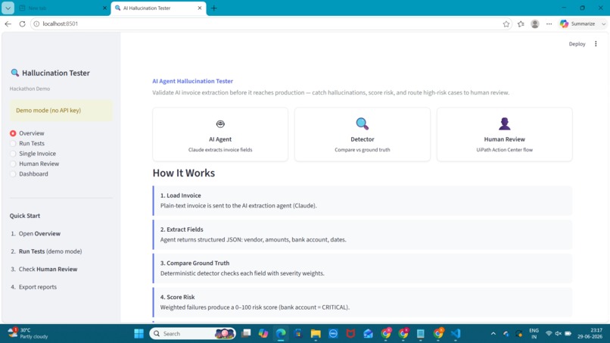
Task: Click the Detector magnifying glass icon
Action: [363, 124]
